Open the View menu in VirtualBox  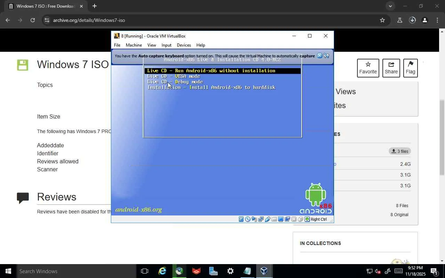pyautogui.click(x=152, y=45)
